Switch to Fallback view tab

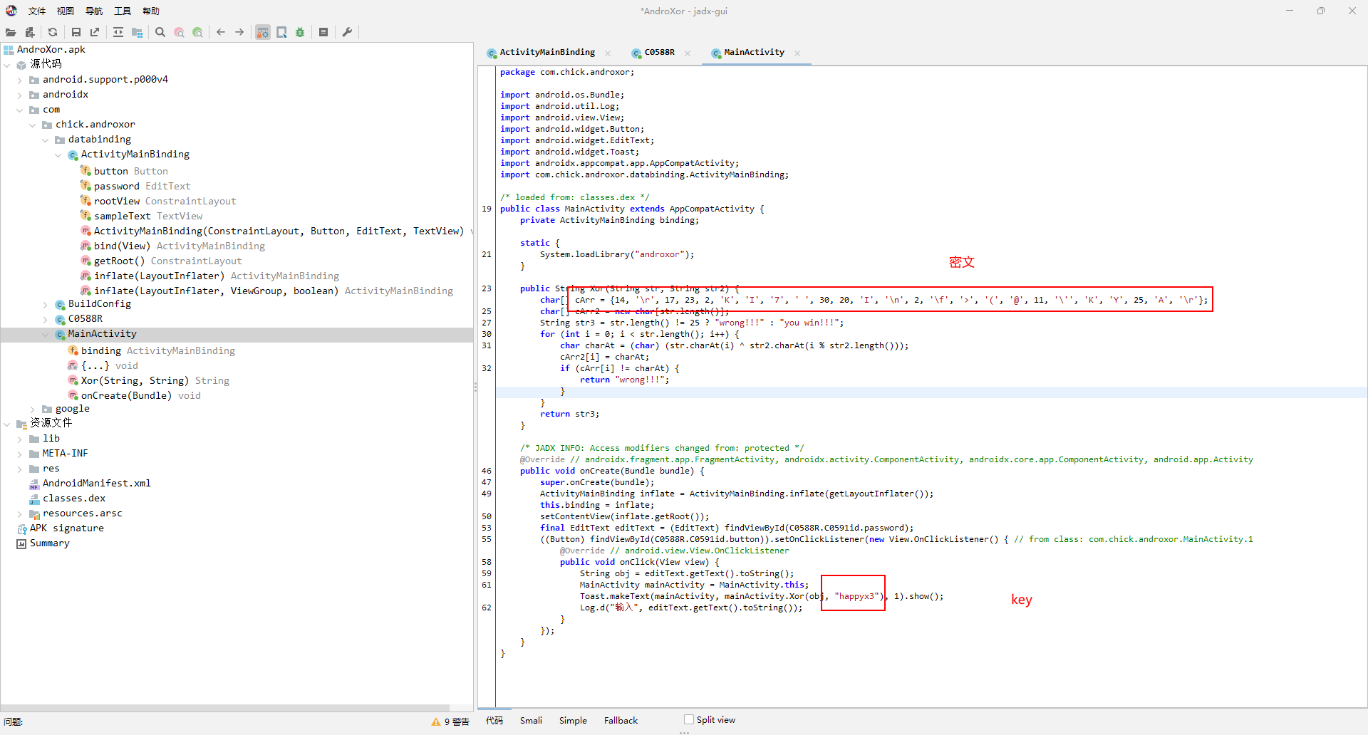(621, 721)
